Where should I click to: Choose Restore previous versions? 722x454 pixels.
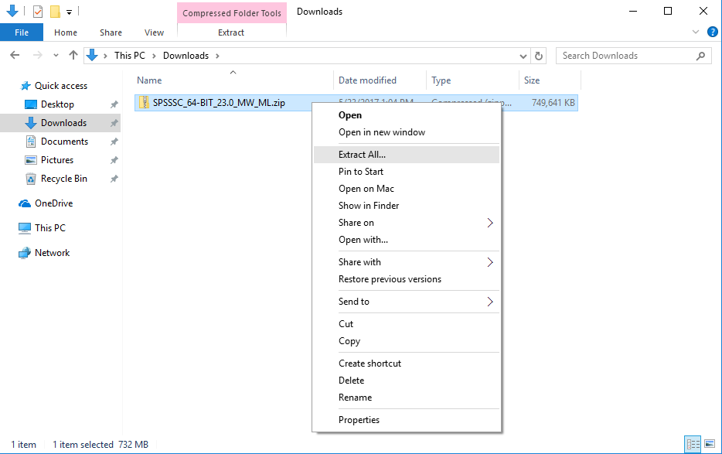pyautogui.click(x=390, y=279)
